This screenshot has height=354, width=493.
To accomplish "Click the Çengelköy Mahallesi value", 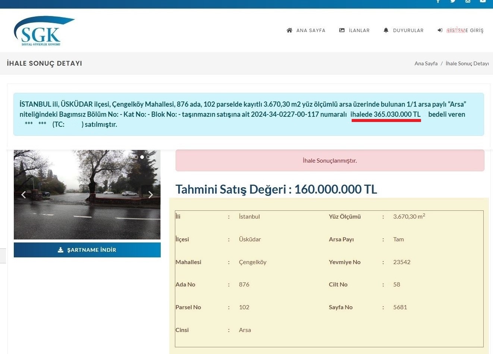I will click(x=253, y=262).
